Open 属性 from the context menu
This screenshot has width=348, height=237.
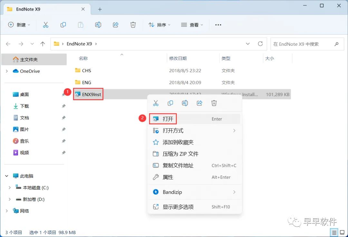pyautogui.click(x=195, y=177)
